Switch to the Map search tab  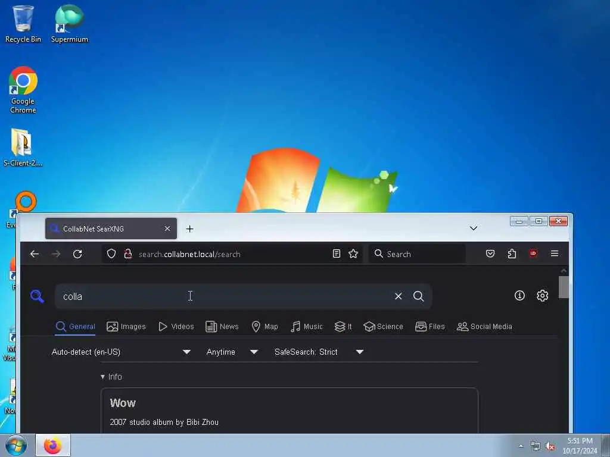[x=265, y=327]
